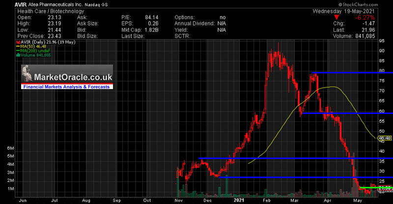
Task: Click the 40 price axis label
Action: tap(382, 151)
